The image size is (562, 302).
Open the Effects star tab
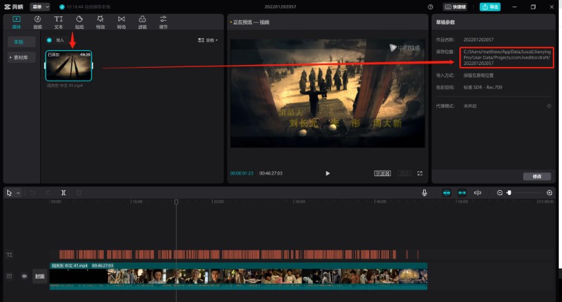[x=100, y=22]
